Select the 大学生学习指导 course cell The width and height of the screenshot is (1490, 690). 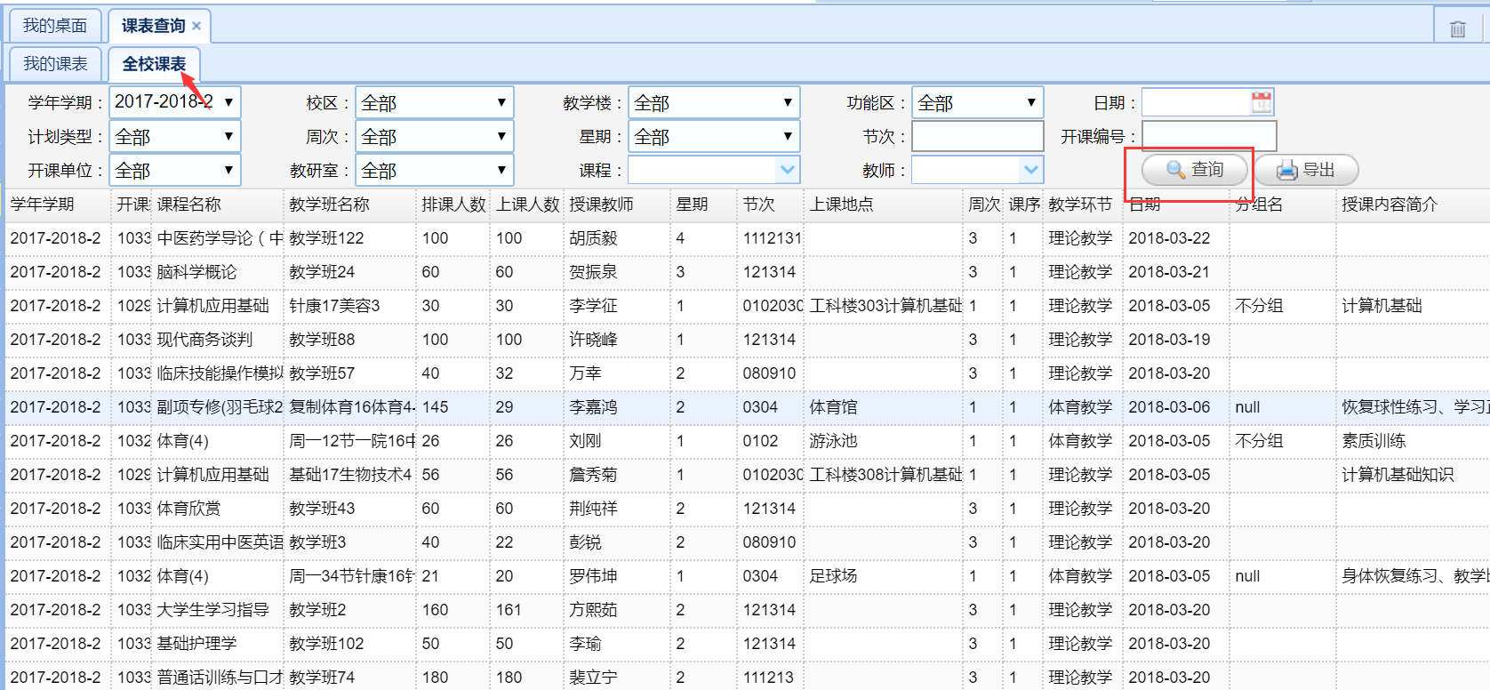point(217,610)
